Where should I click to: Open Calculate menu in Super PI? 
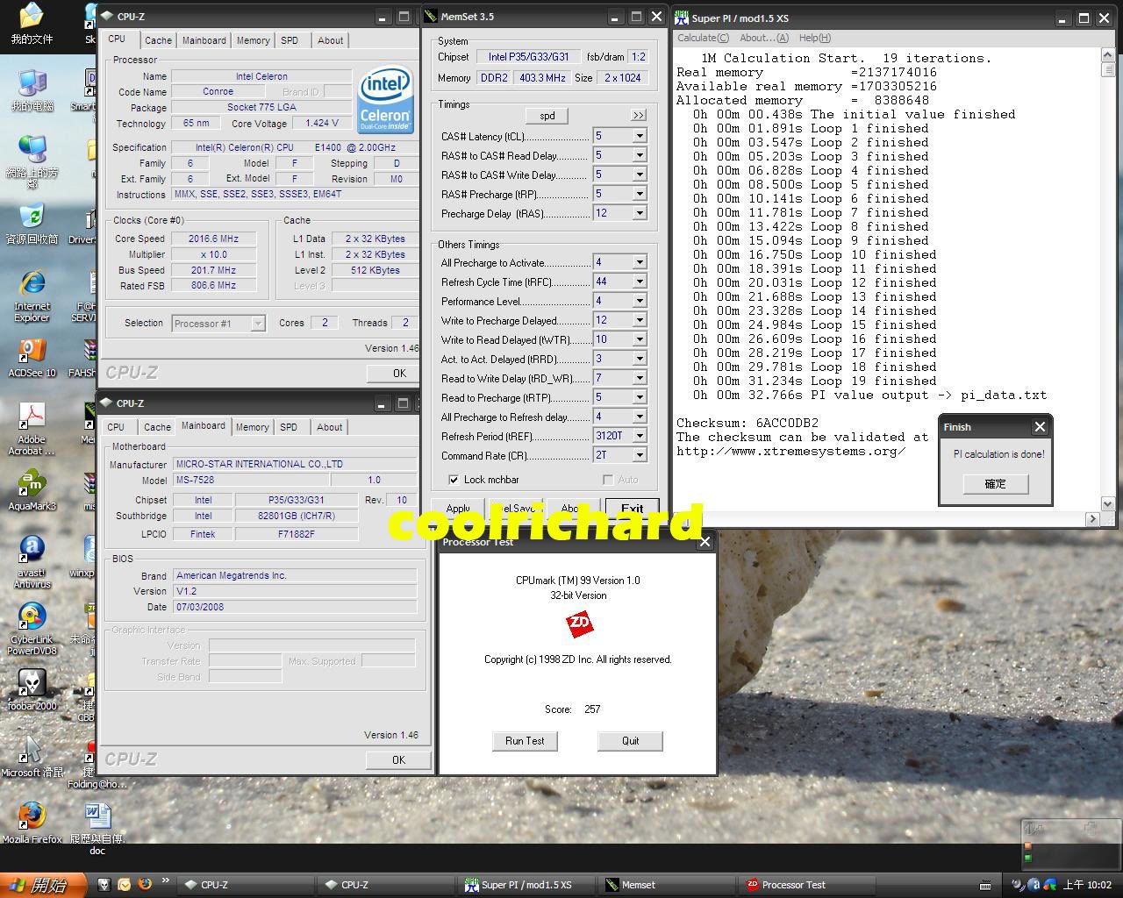(x=703, y=38)
